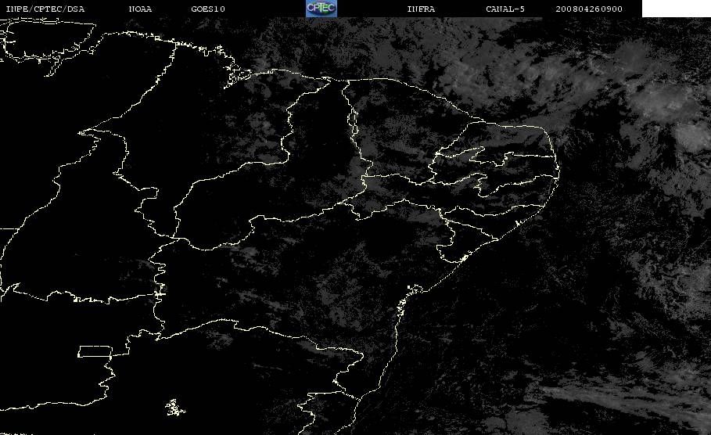Click the easternmost tip of the coastline
Viewport: 711px width, 435px height.
click(x=558, y=171)
